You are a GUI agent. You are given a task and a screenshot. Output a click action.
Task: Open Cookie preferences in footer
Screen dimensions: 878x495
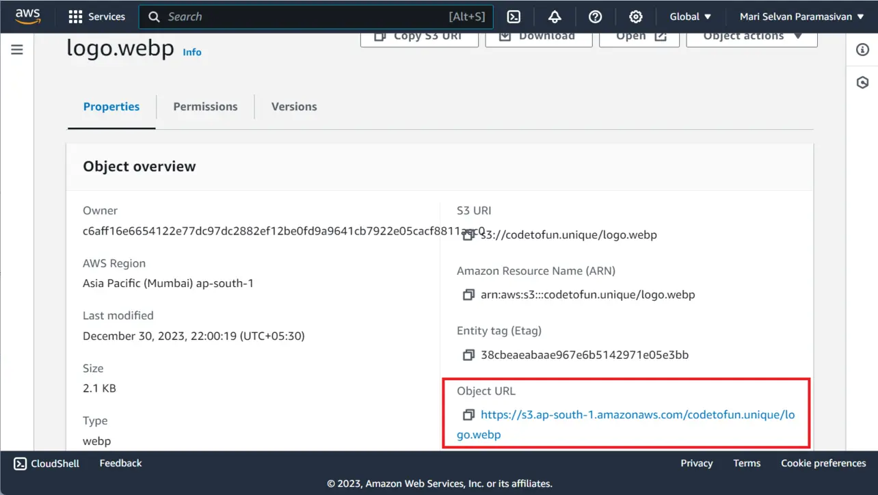(x=823, y=464)
